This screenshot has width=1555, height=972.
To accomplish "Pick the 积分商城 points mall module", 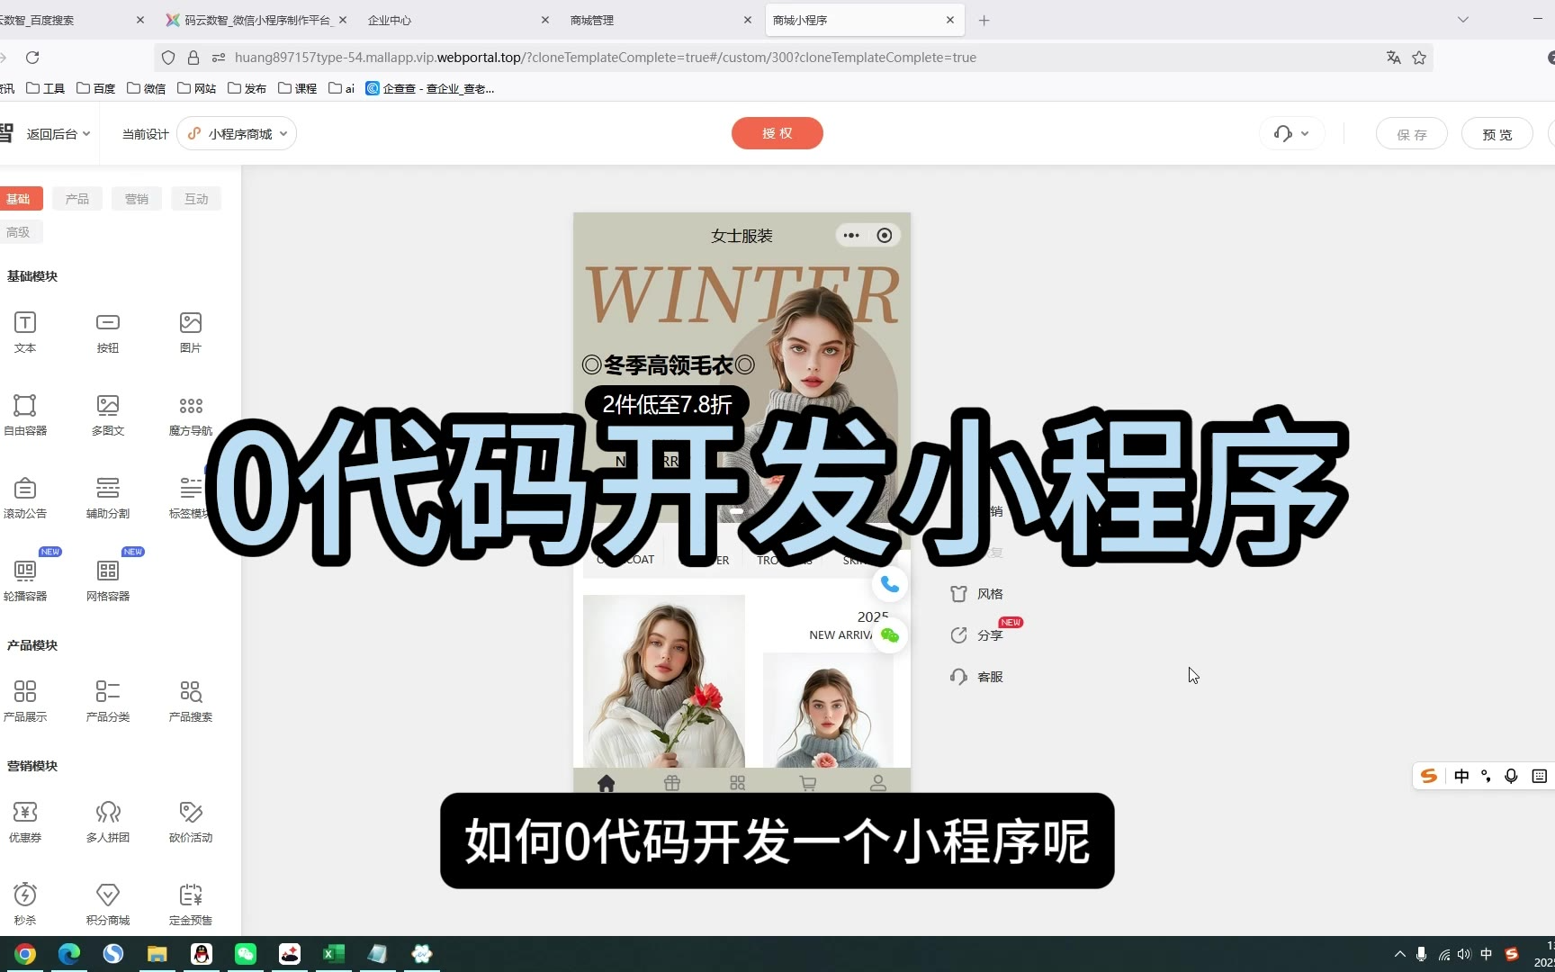I will tap(108, 904).
